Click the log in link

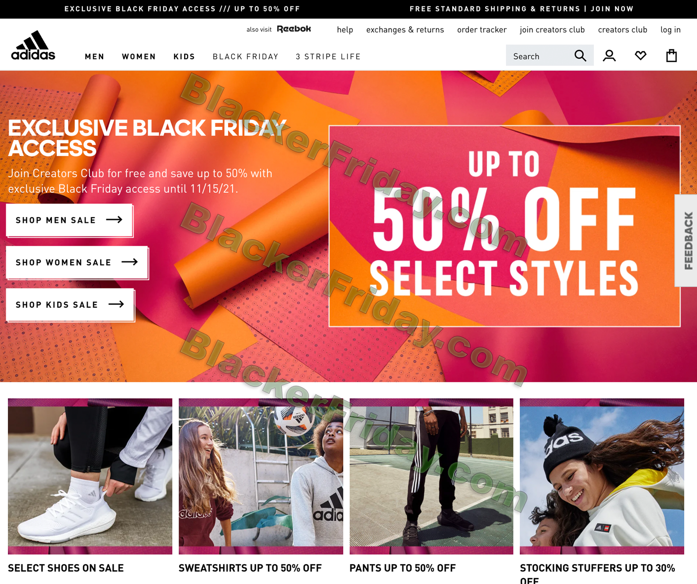click(x=670, y=30)
